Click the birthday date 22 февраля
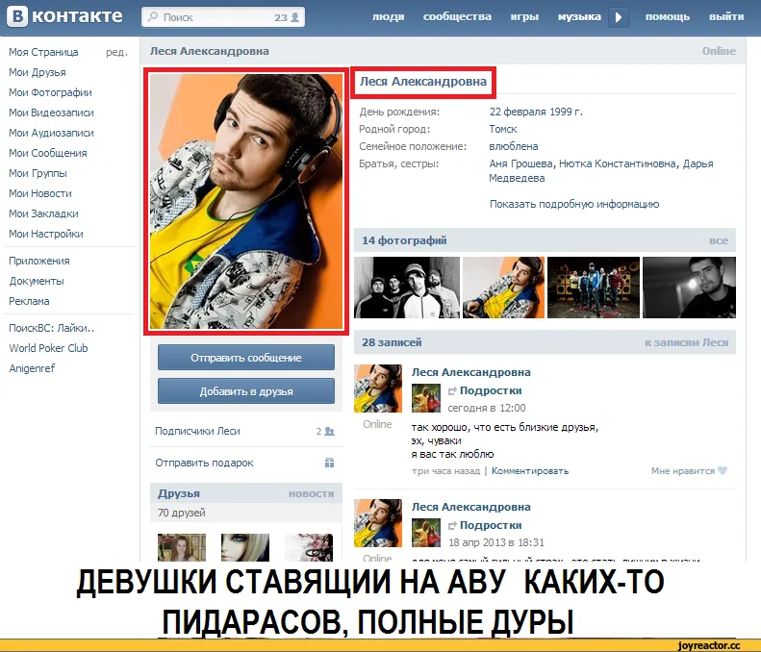761x652 pixels. pos(518,112)
